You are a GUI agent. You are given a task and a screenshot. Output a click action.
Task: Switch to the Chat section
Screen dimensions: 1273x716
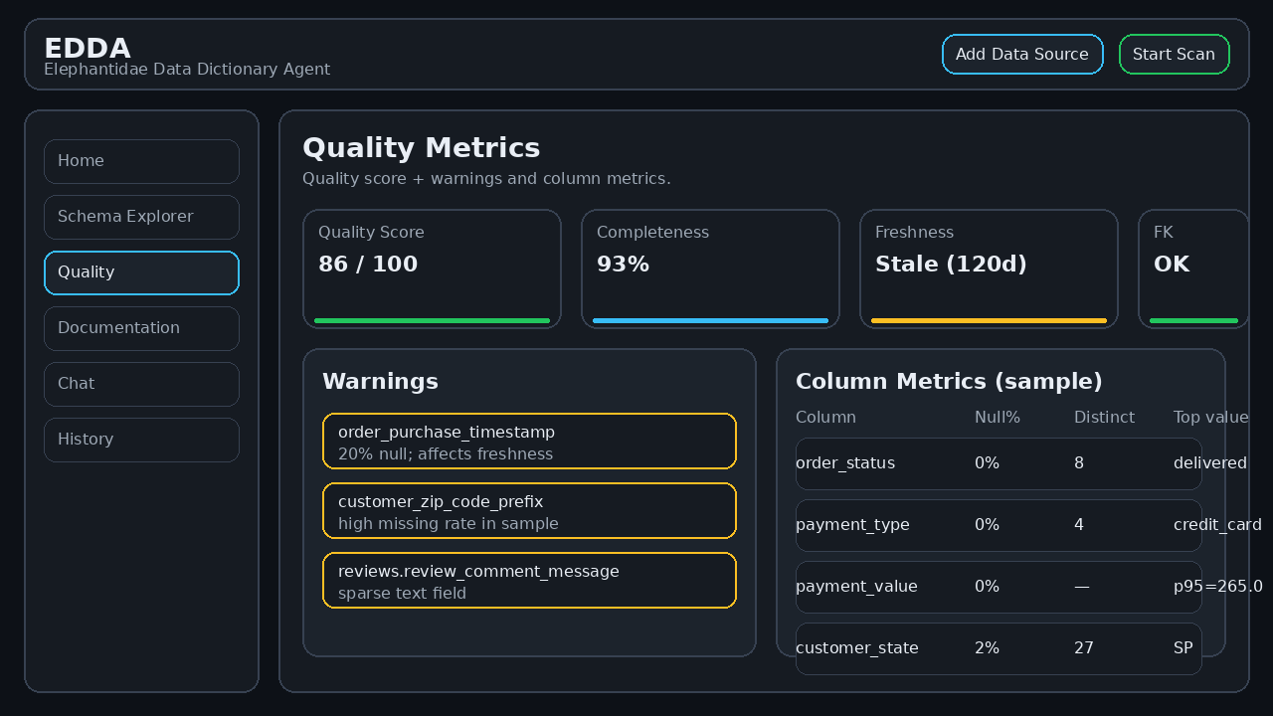click(141, 384)
